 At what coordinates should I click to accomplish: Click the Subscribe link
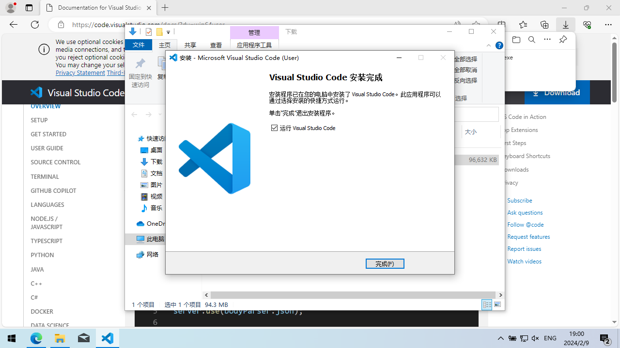[x=520, y=200]
